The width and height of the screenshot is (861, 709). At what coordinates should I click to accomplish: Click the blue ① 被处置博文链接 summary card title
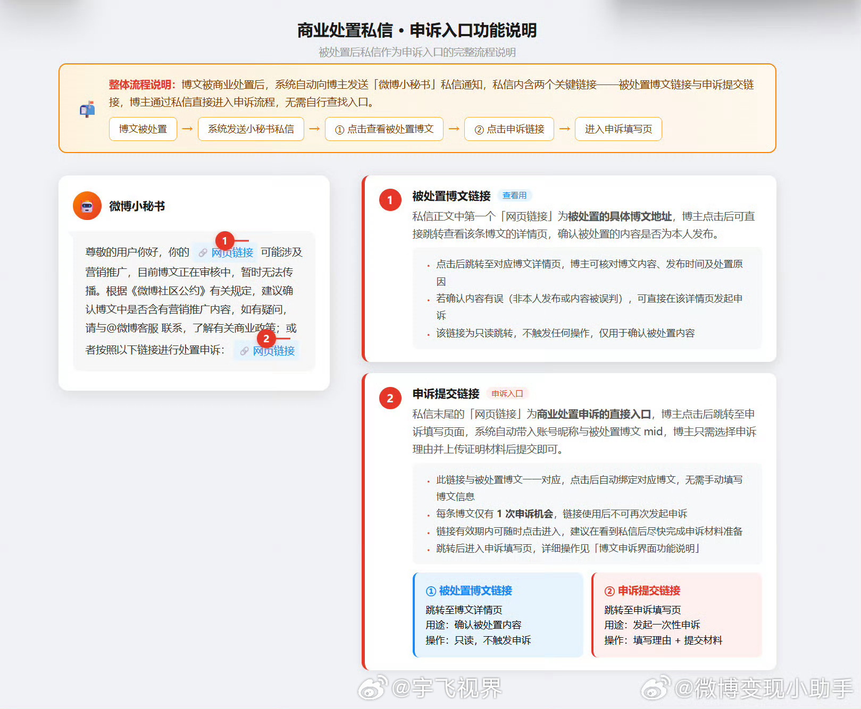469,590
